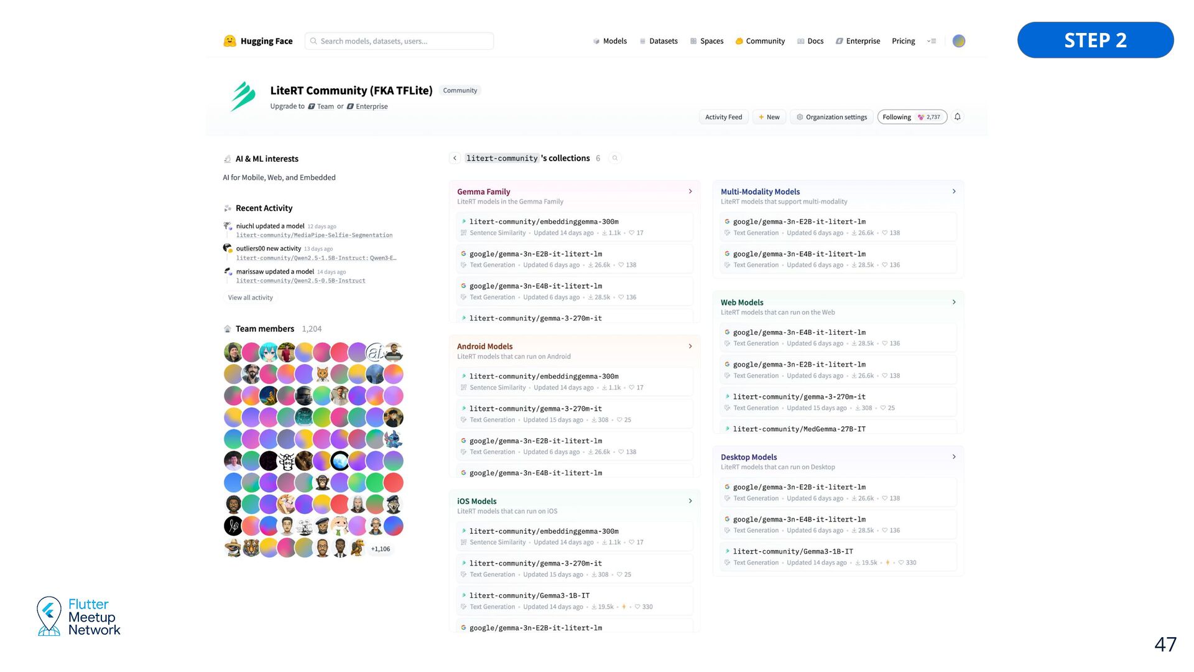This screenshot has height=672, width=1194.
Task: Click View all activity link
Action: 250,297
